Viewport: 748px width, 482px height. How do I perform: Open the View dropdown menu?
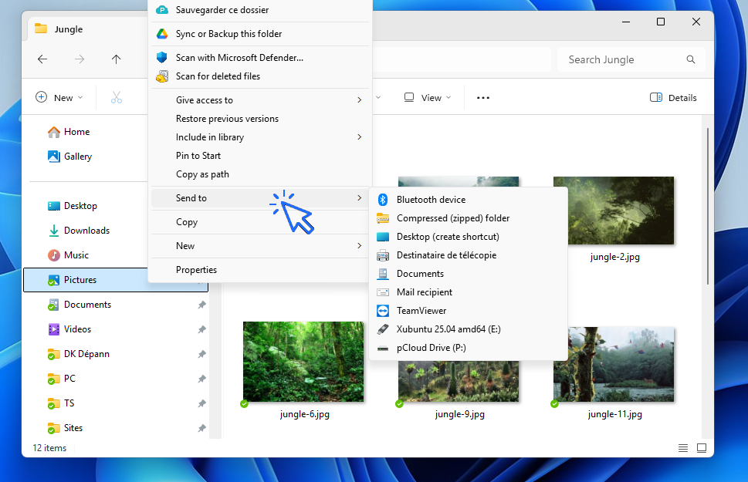[x=428, y=98]
